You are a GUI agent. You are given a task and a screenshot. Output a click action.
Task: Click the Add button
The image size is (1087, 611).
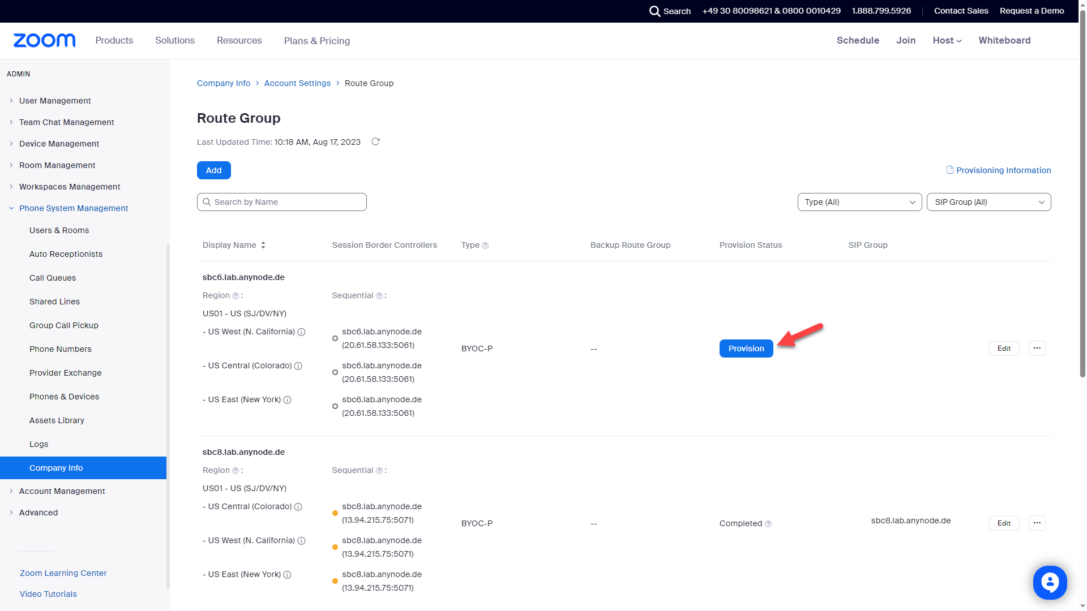(214, 170)
